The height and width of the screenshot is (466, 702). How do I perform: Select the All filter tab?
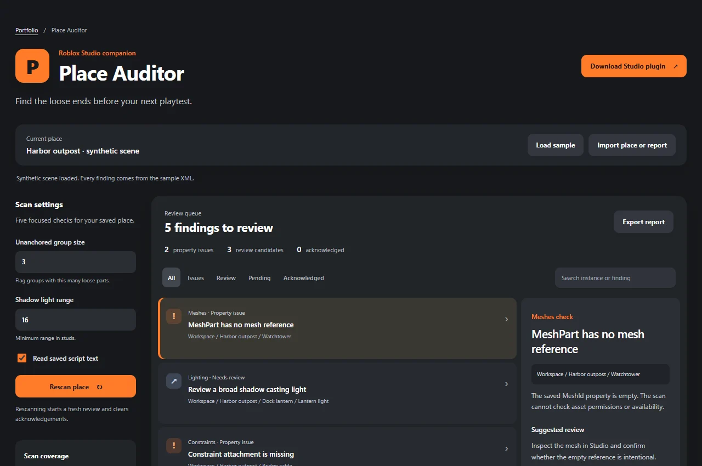coord(171,278)
